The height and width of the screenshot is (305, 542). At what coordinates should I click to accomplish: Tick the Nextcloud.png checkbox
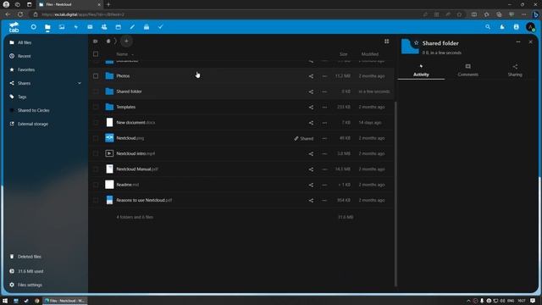click(x=96, y=138)
